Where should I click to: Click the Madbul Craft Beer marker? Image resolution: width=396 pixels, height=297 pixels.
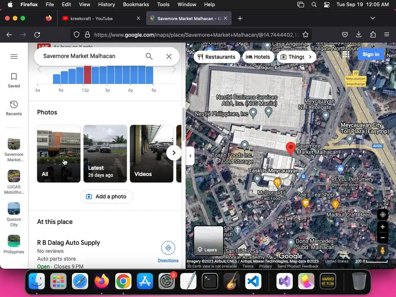click(335, 205)
